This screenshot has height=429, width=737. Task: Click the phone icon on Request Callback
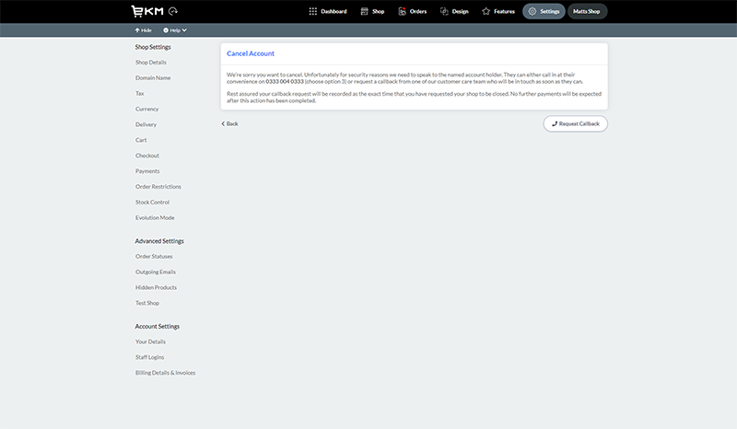pyautogui.click(x=555, y=124)
